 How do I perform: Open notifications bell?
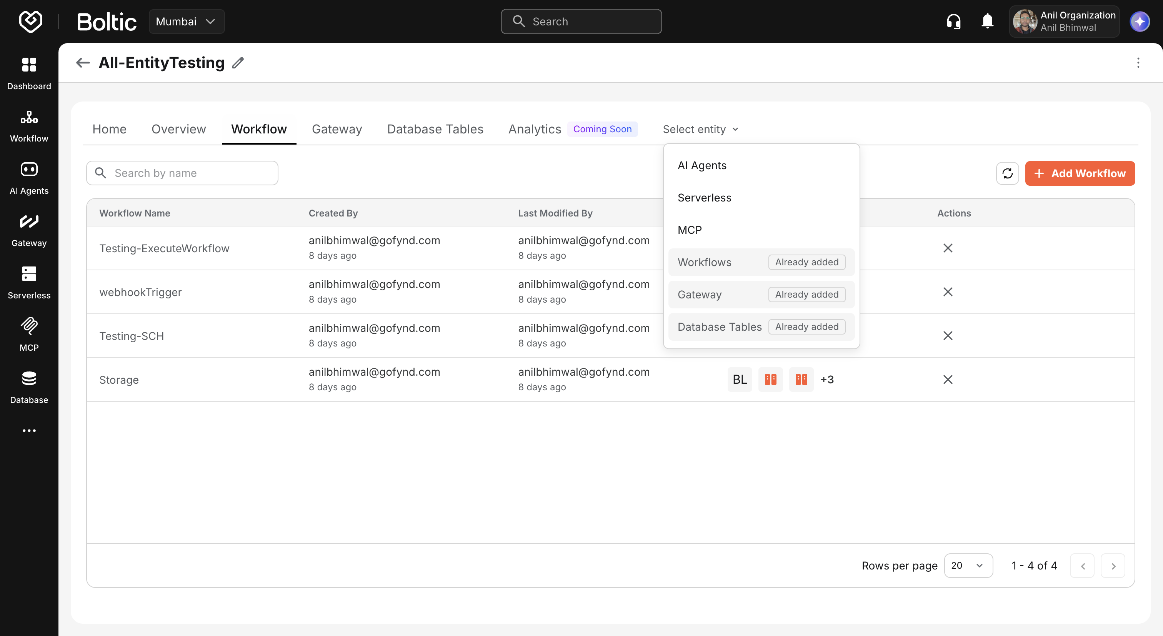click(987, 21)
